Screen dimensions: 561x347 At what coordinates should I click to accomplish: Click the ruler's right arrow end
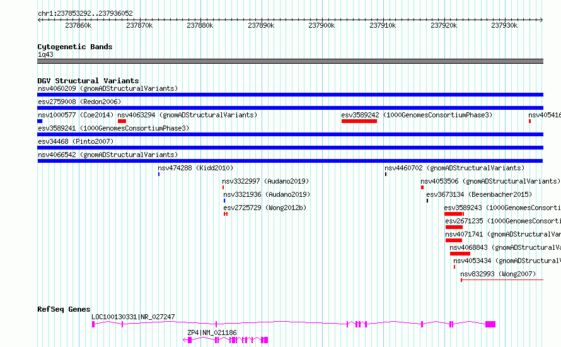(x=541, y=20)
